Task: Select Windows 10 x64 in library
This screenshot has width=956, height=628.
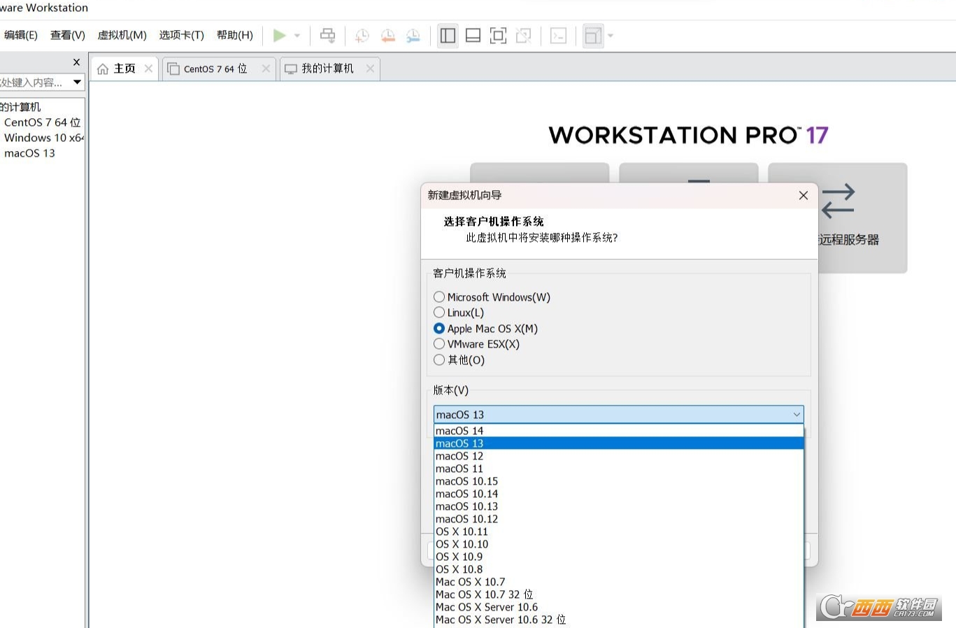Action: click(x=43, y=138)
